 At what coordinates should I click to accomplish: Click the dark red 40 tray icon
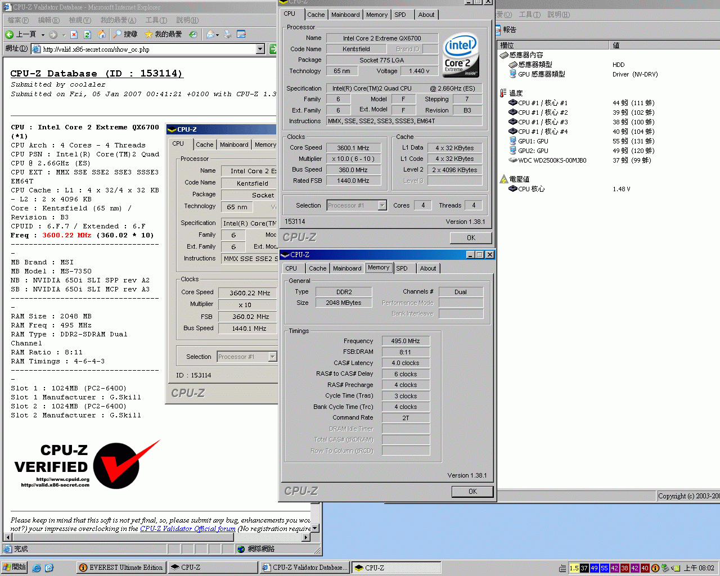(x=645, y=568)
